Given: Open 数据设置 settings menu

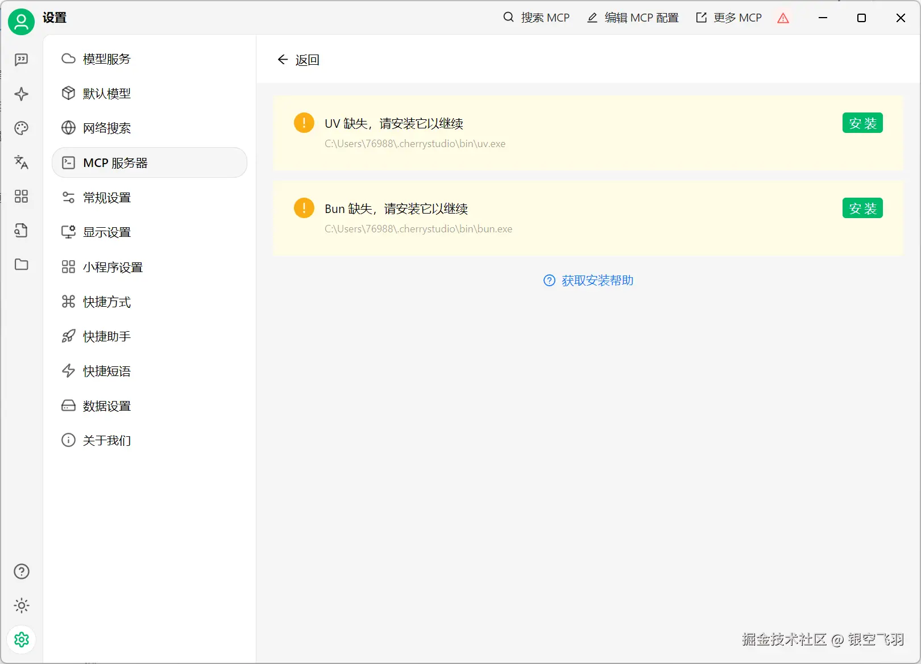Looking at the screenshot, I should coord(150,406).
